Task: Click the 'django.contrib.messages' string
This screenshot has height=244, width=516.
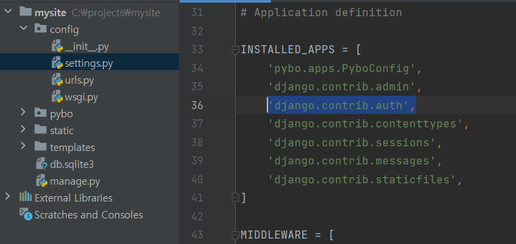Action: pos(352,161)
